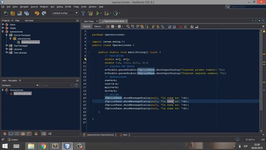Toggle Fully Qualified Names filter in Navigator

coord(36,134)
